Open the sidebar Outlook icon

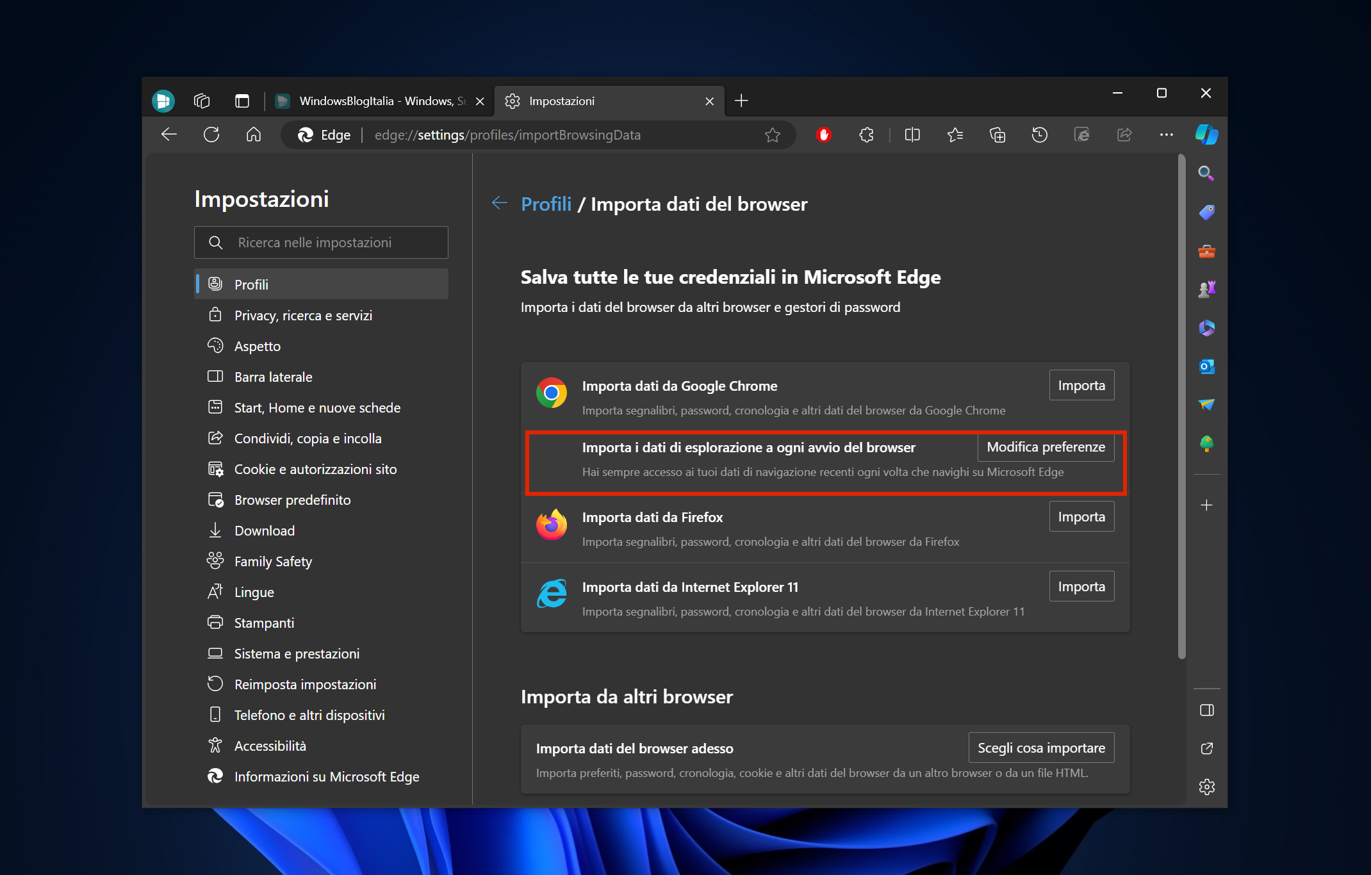pos(1207,366)
